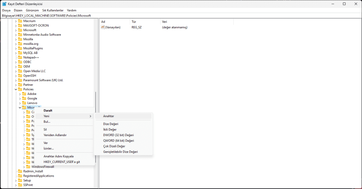Image resolution: width=362 pixels, height=189 pixels.
Task: Collapse the Policies key chevron
Action: click(x=16, y=89)
